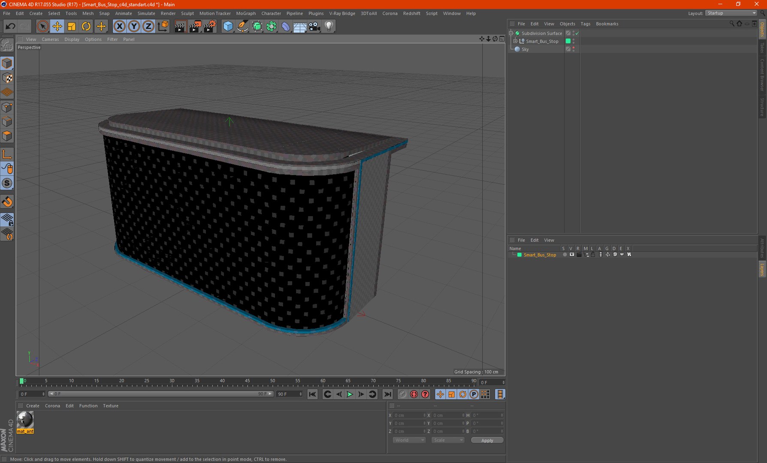Image resolution: width=767 pixels, height=463 pixels.
Task: Click the Undo arrow icon
Action: pyautogui.click(x=10, y=27)
